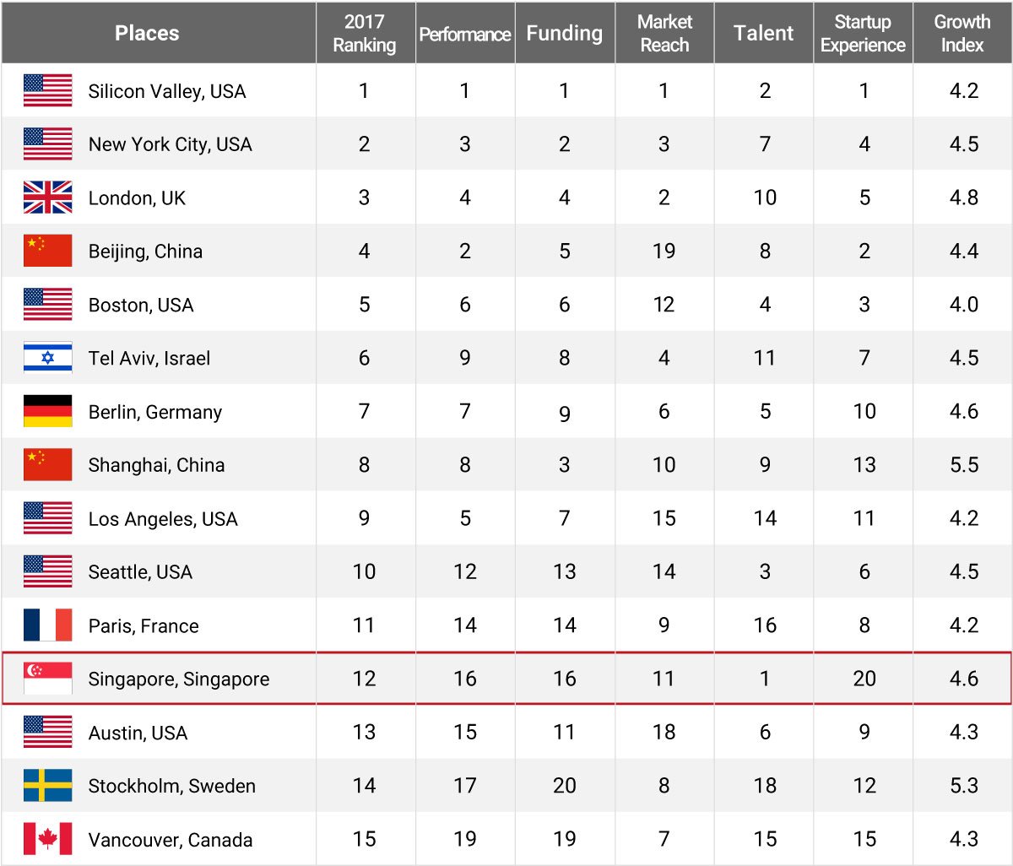Select the Startup Experience column header
Screen dimensions: 1013x866
pos(863,33)
